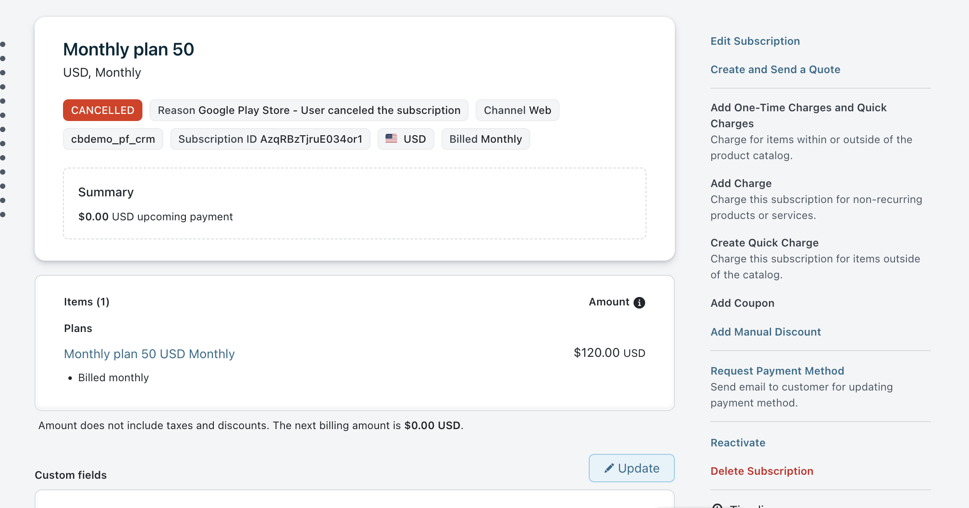This screenshot has height=508, width=969.
Task: Click the Billed Monthly tag
Action: point(485,139)
